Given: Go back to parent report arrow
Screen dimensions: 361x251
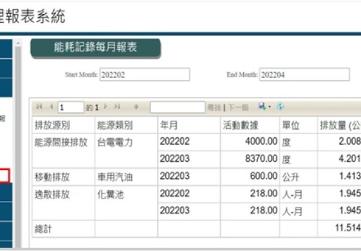Looking at the screenshot, I should (136, 106).
